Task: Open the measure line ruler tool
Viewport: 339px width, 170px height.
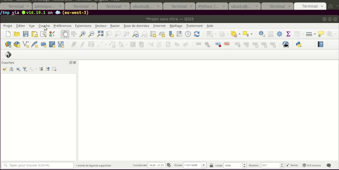Action: (x=309, y=34)
